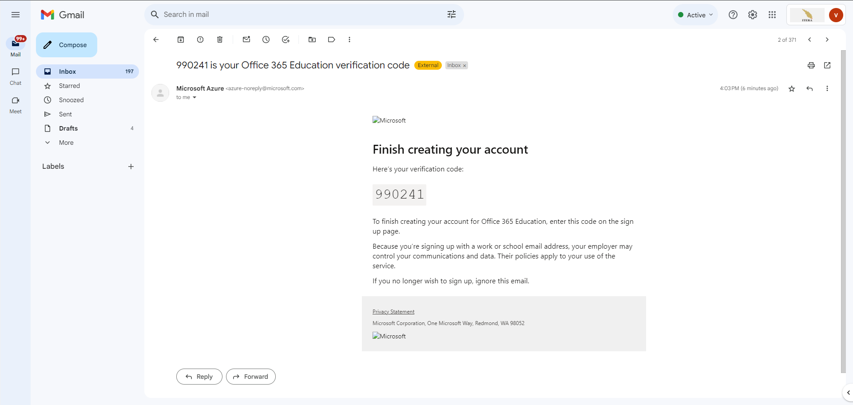
Task: Star the Microsoft Azure email
Action: pos(792,89)
